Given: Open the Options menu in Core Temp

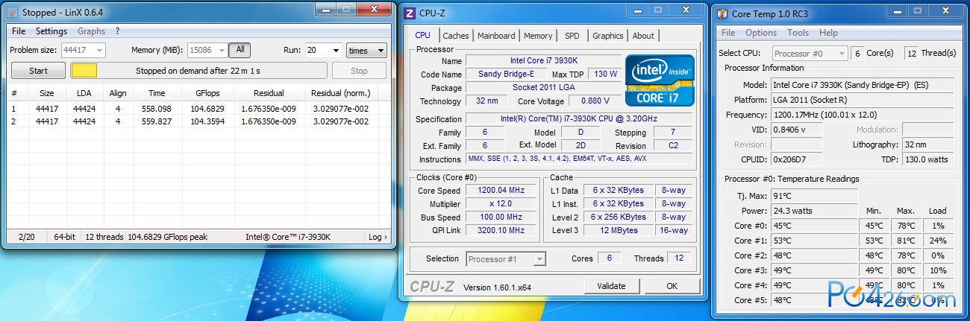Looking at the screenshot, I should (x=761, y=33).
